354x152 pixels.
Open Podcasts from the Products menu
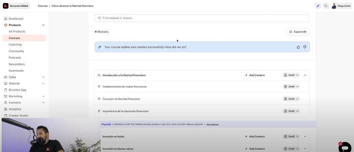click(x=15, y=58)
